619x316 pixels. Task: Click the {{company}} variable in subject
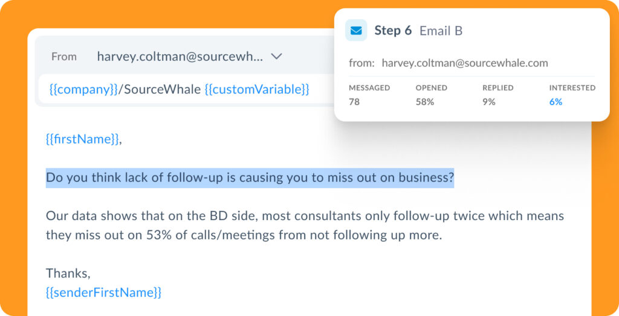(x=83, y=89)
